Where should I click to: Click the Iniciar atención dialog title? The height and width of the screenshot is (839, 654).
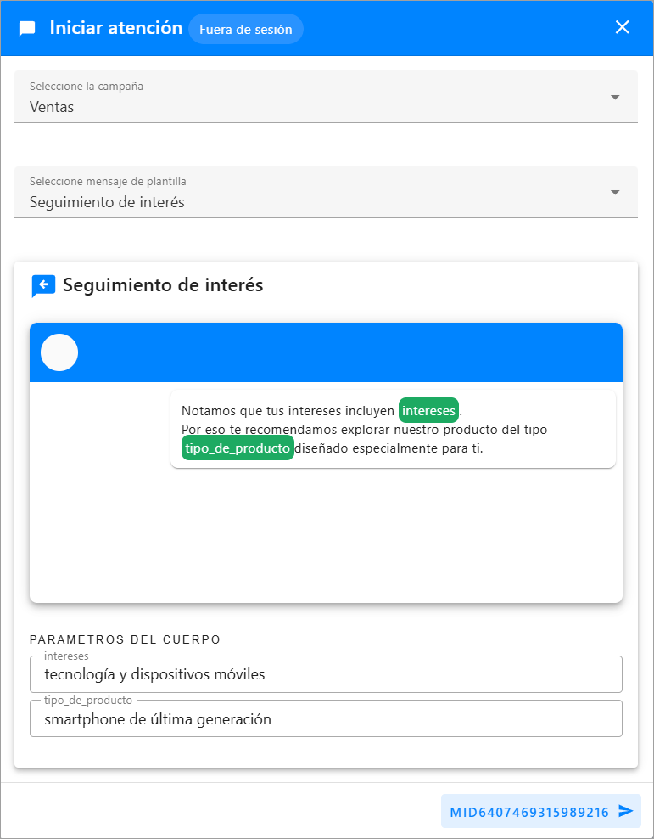pyautogui.click(x=115, y=28)
